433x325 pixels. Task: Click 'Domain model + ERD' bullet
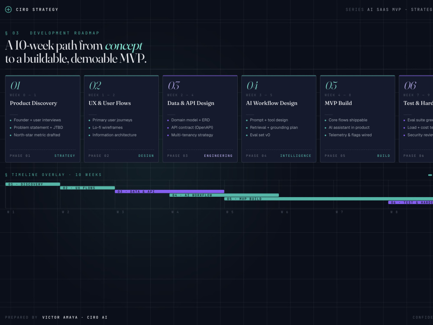point(191,120)
